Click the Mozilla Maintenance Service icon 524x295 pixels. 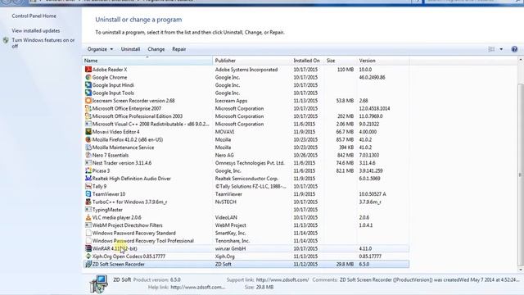88,147
